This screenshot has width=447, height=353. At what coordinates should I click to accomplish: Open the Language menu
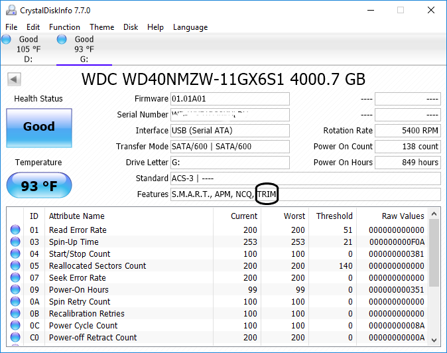tap(190, 27)
